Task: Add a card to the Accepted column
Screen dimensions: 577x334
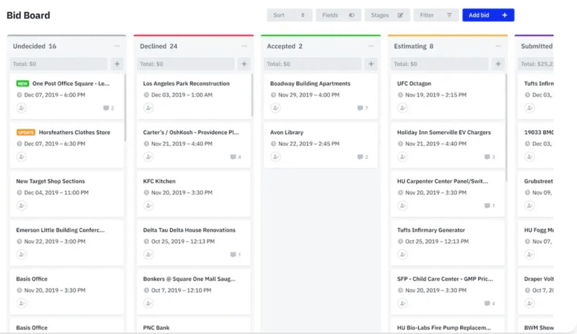Action: (371, 64)
